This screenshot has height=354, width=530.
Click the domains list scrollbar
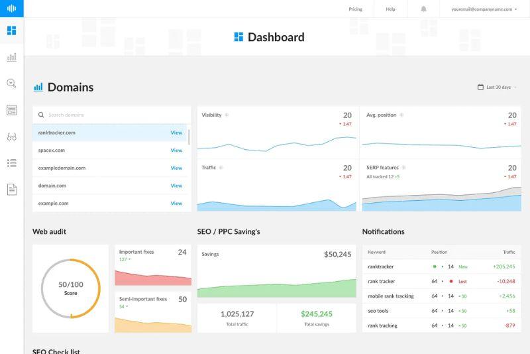[189, 137]
